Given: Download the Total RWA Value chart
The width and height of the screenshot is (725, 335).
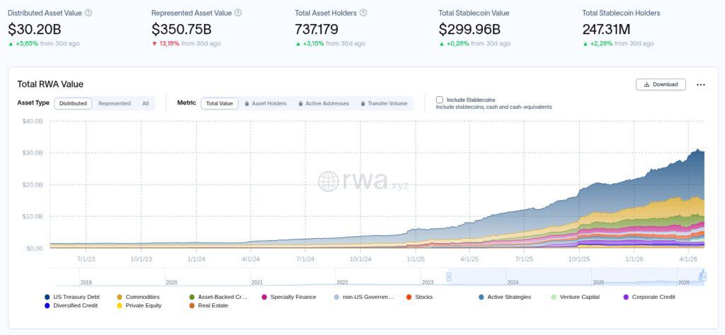Looking at the screenshot, I should tap(661, 85).
